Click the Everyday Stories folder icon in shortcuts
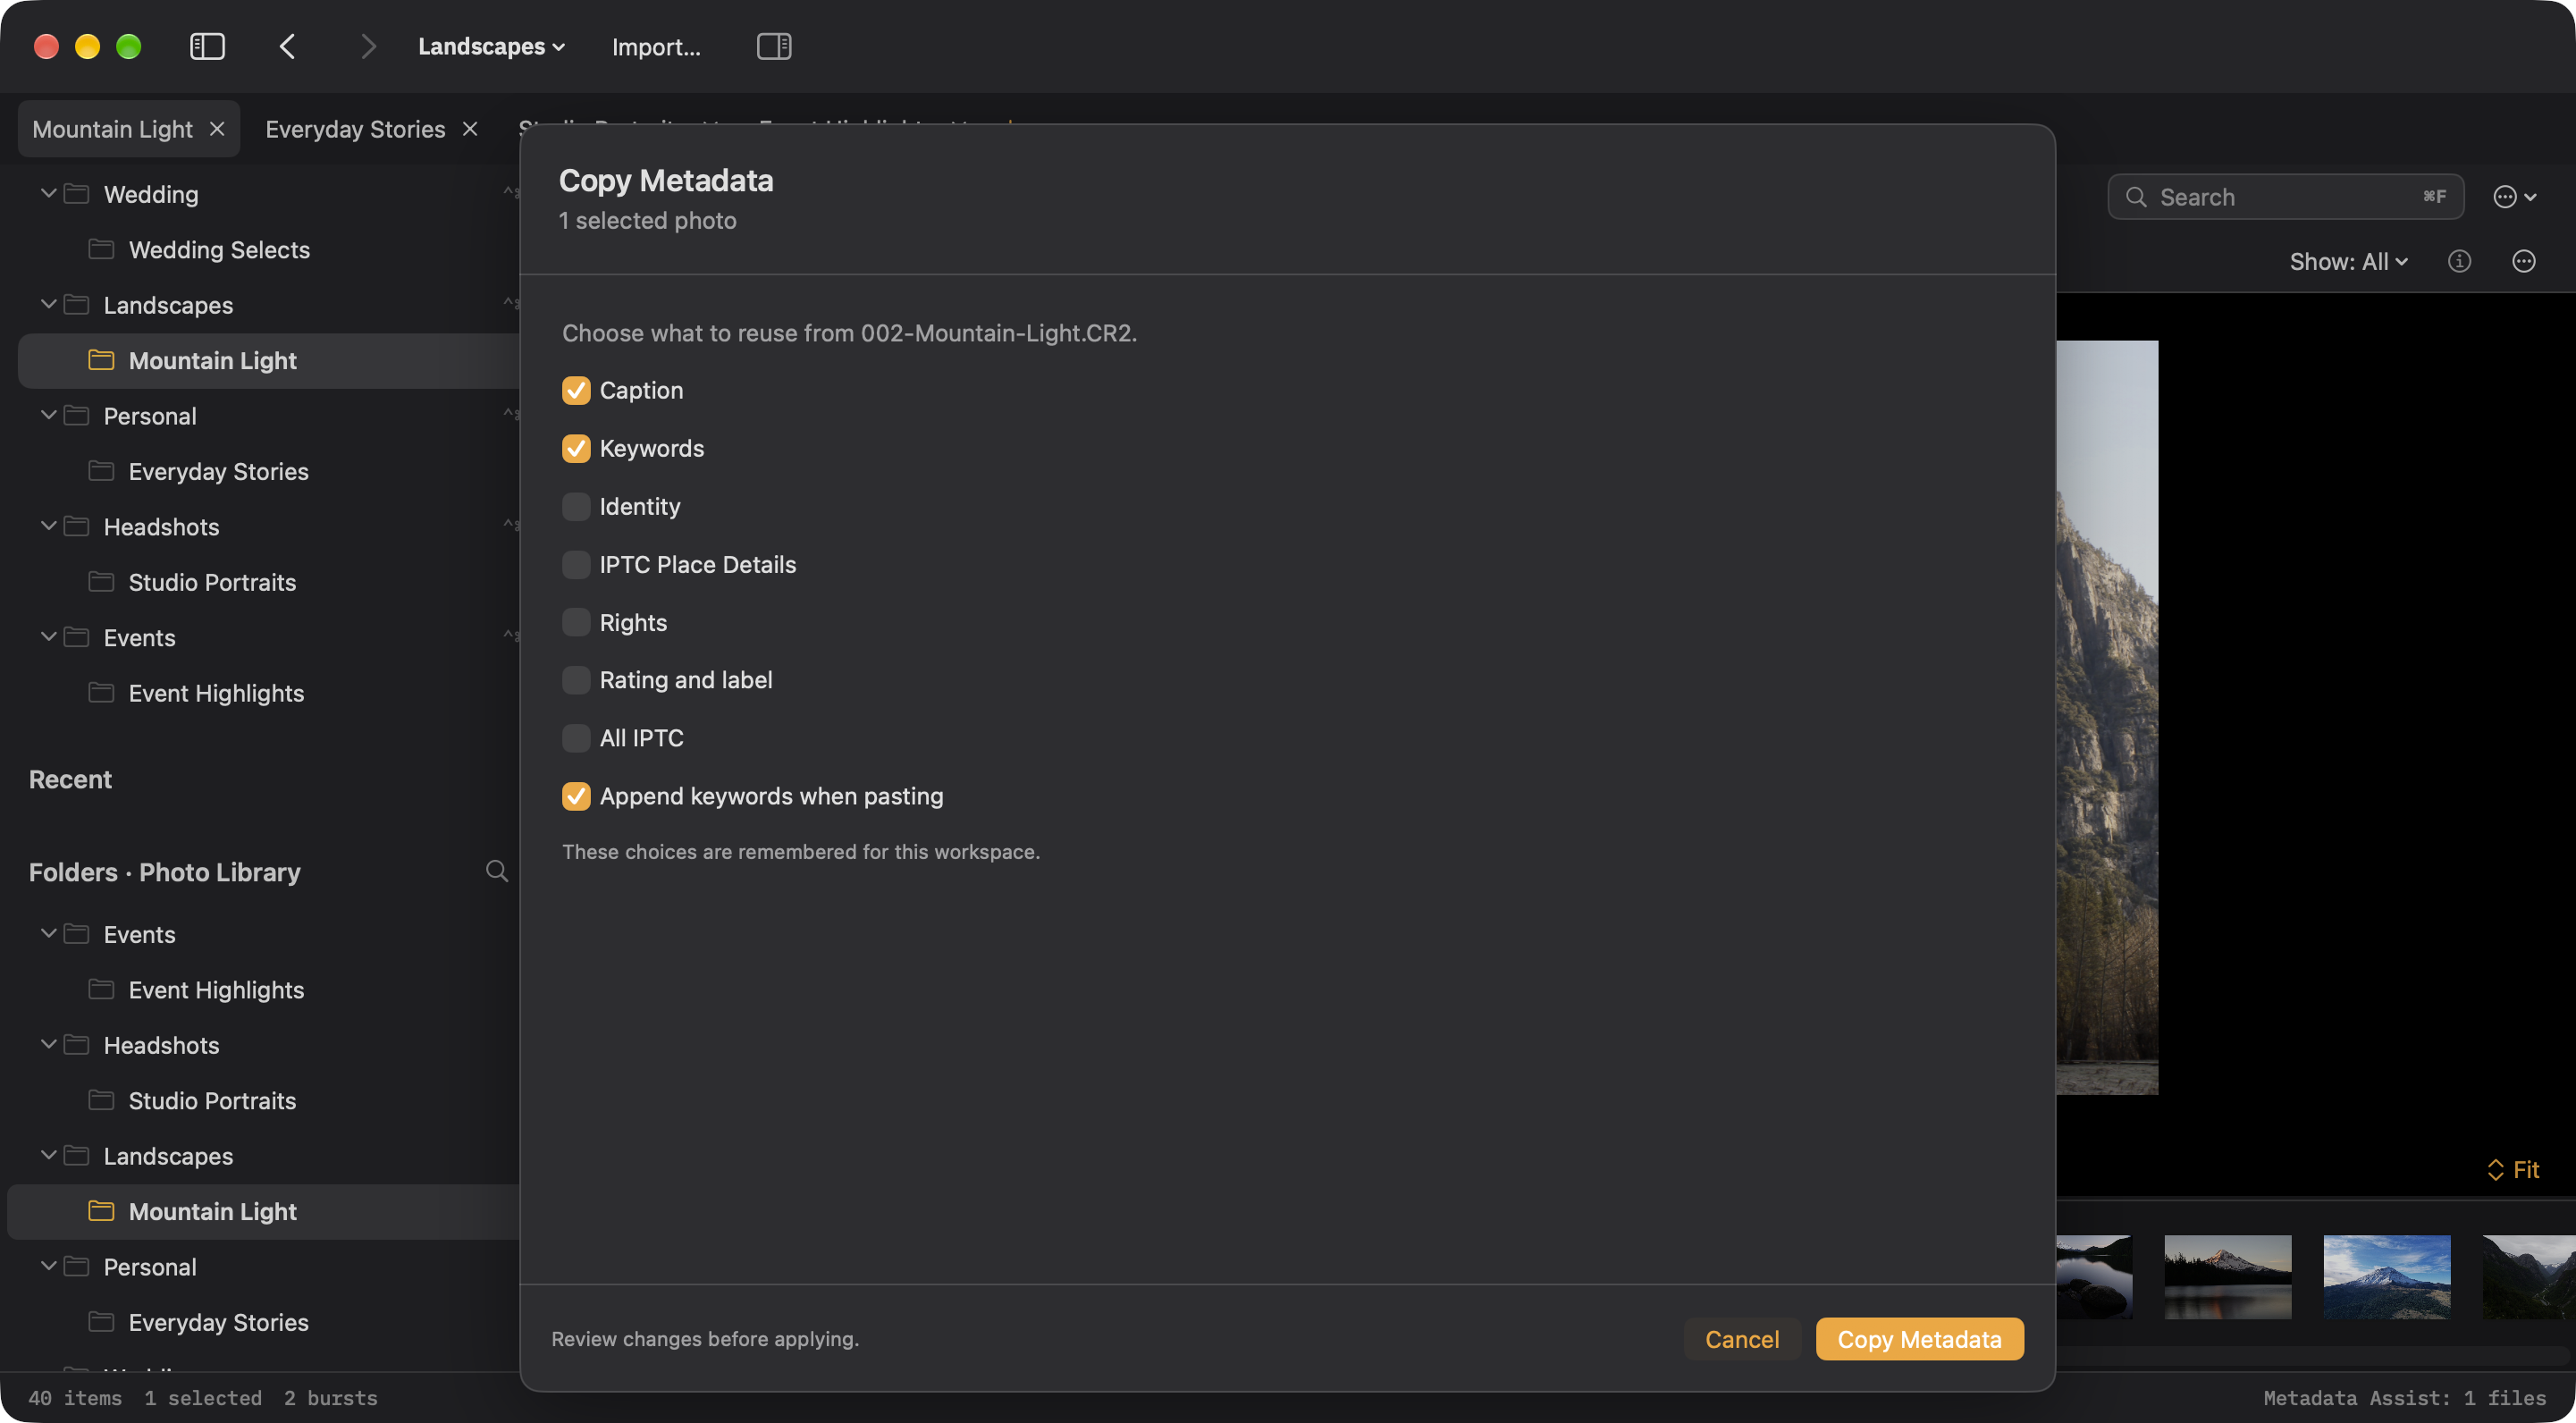This screenshot has height=1423, width=2576. (x=101, y=471)
